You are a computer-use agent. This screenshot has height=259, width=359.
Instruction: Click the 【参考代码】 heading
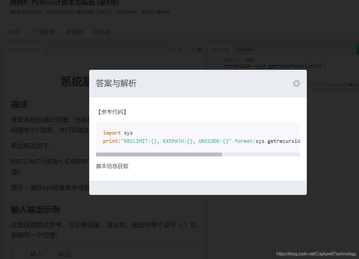pyautogui.click(x=112, y=112)
